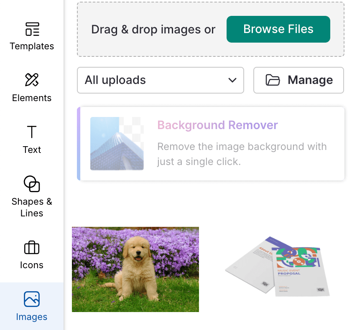Click the Browse Files button

coord(278,29)
